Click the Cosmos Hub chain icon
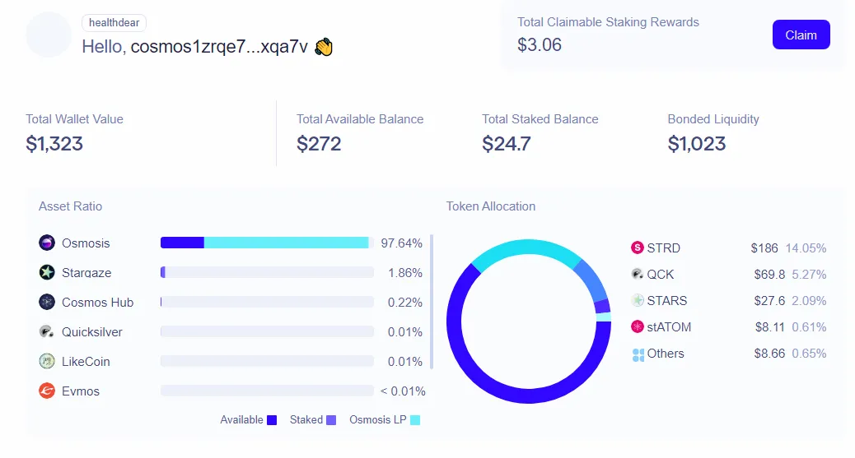 47,302
